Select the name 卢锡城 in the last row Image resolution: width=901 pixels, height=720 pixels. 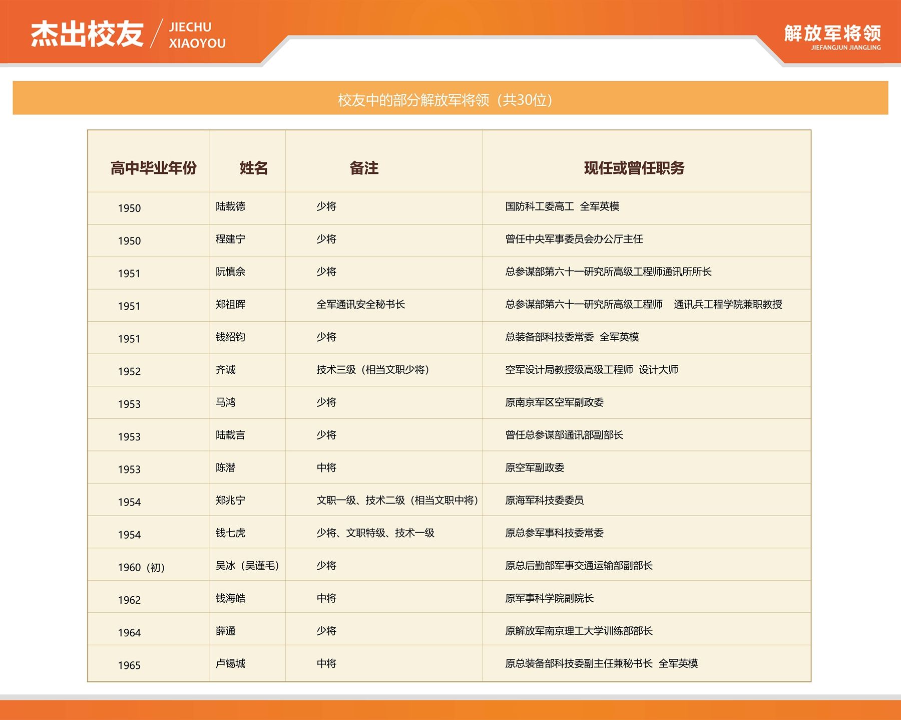[230, 663]
